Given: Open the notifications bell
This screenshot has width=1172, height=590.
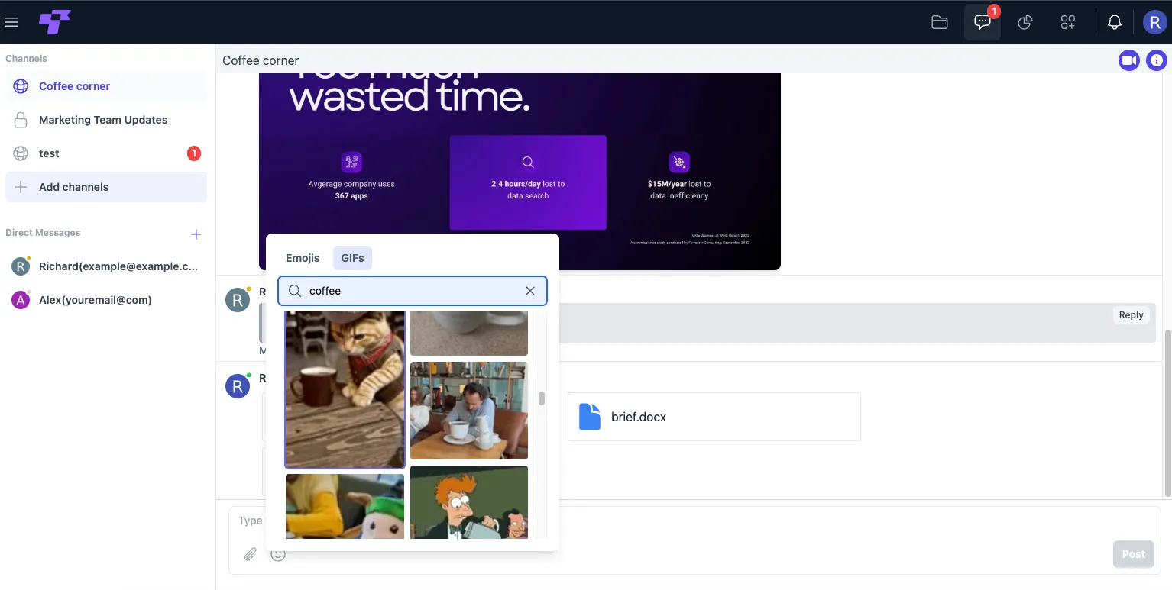Looking at the screenshot, I should [x=1115, y=22].
